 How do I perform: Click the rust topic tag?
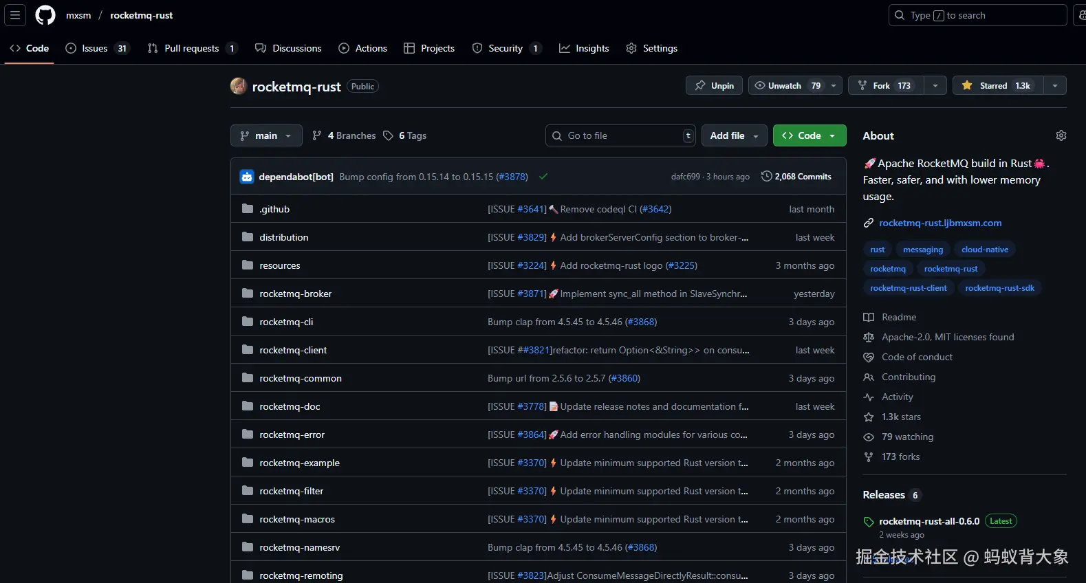tap(878, 250)
